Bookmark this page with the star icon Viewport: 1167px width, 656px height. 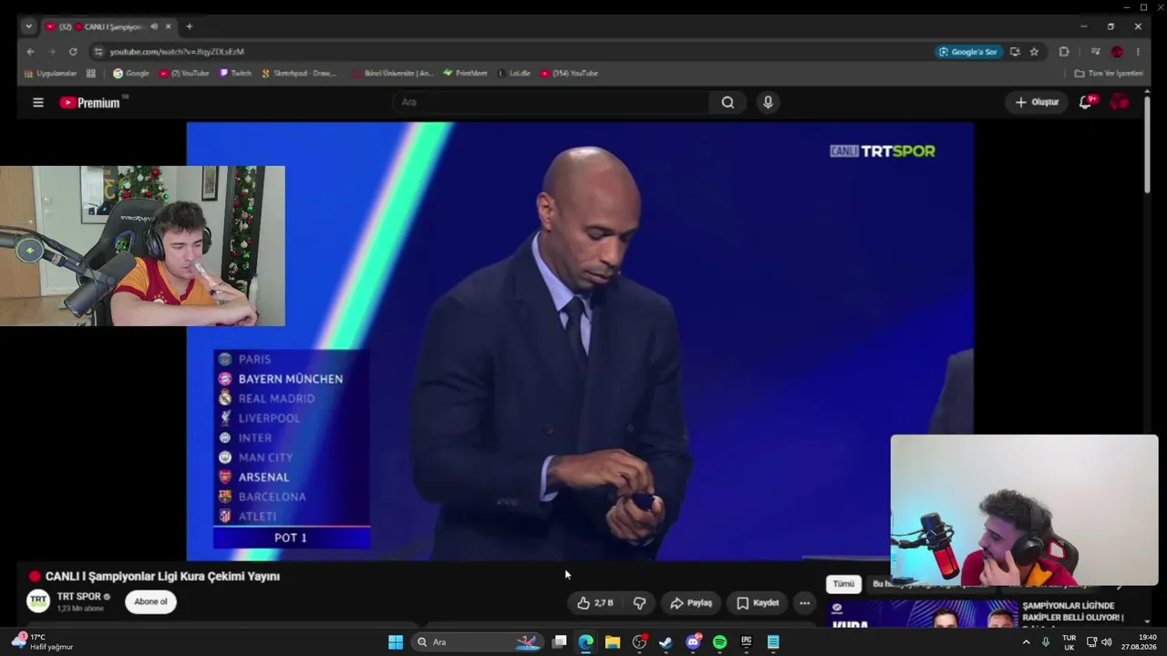1034,52
